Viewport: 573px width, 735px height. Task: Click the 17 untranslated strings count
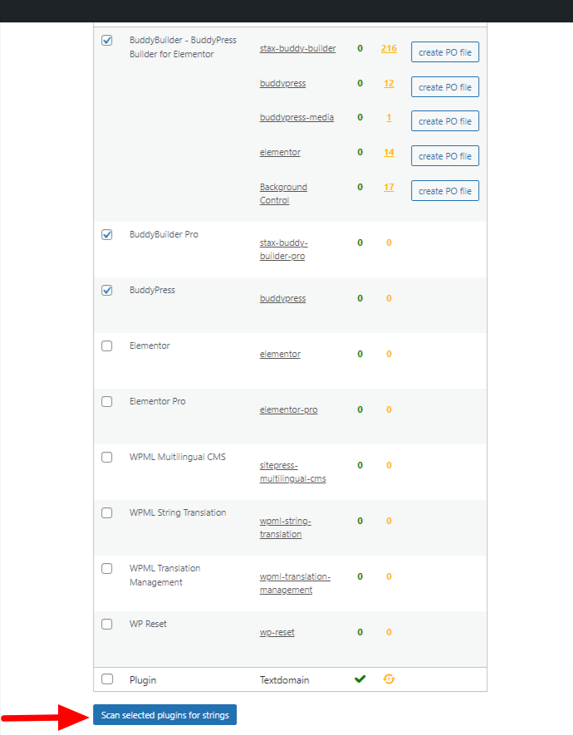click(389, 187)
